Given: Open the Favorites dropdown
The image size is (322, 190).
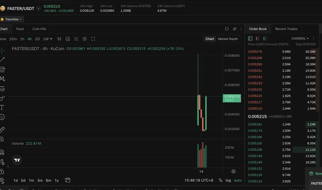Looking at the screenshot, I should 13,19.
